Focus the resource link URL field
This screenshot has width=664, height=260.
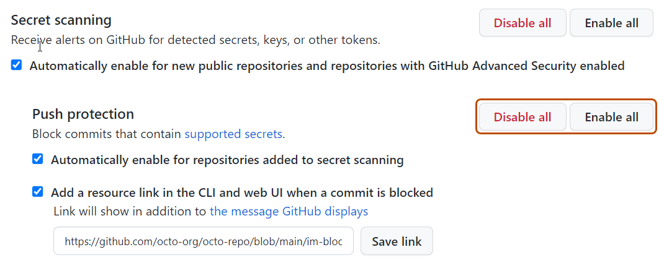(x=203, y=241)
